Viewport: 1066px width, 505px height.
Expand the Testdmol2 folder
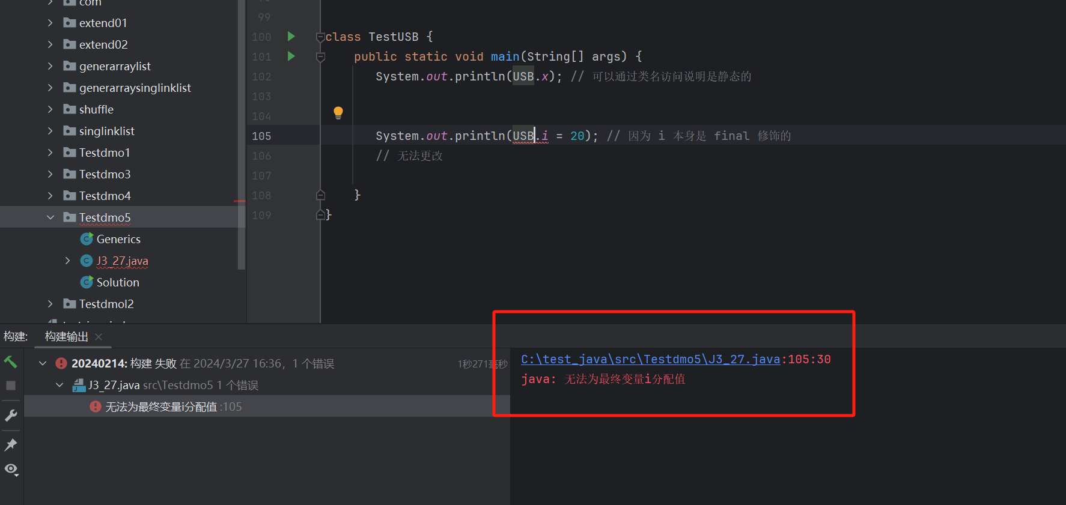[50, 304]
